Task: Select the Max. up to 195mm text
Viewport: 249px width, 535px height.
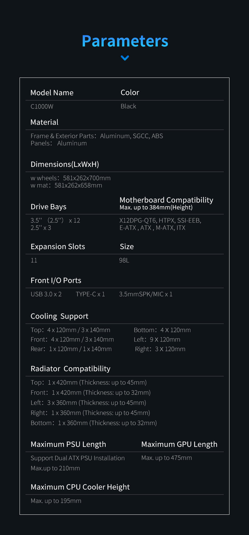Action: click(x=56, y=501)
